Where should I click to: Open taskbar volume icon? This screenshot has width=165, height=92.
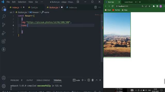pos(146,90)
